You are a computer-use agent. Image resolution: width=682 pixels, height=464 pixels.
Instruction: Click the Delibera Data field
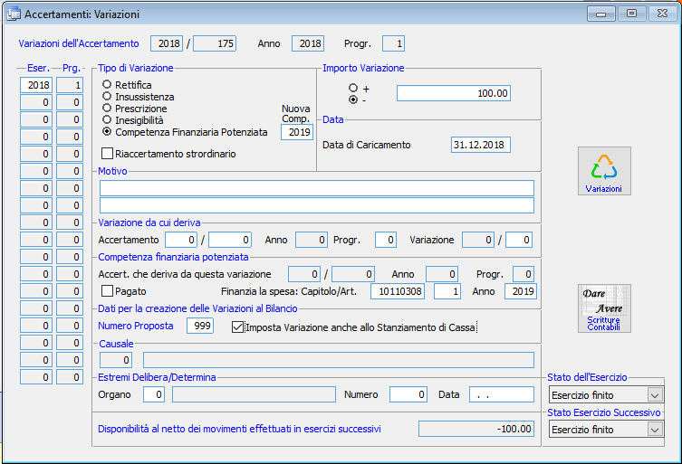(502, 394)
